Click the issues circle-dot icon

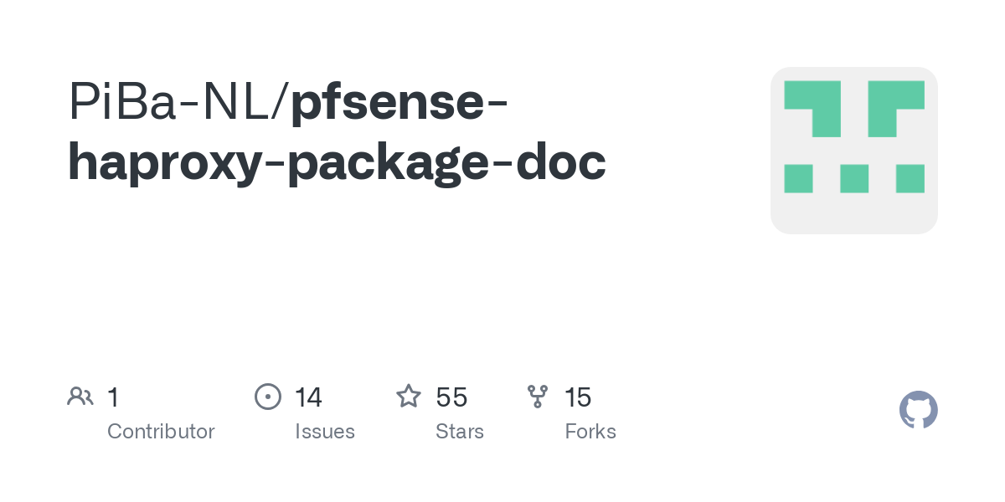[x=267, y=397]
